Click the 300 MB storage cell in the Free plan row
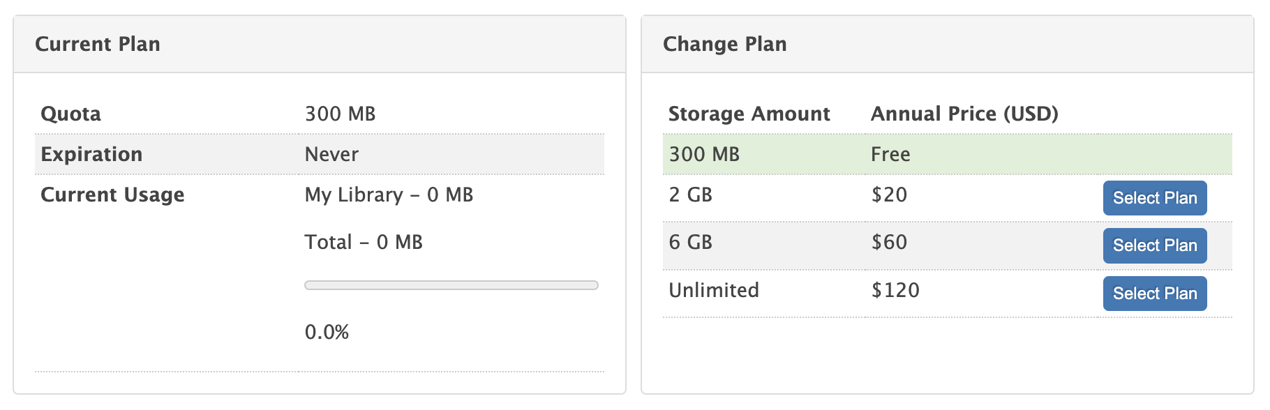 pos(703,154)
